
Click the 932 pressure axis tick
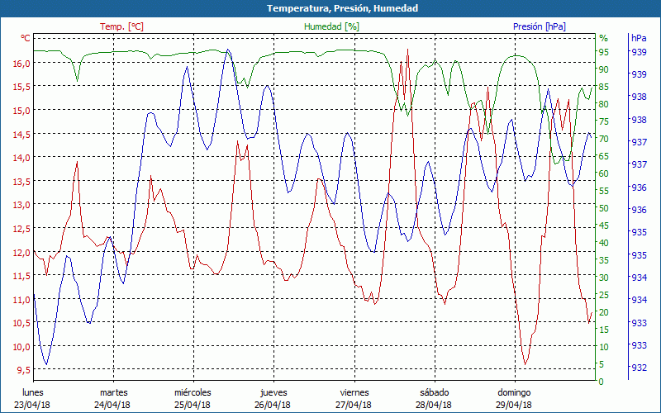[639, 368]
